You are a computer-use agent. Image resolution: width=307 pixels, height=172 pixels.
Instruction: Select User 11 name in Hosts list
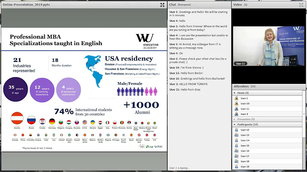245,109
